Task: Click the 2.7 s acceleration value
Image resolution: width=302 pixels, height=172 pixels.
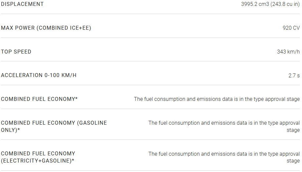Action: pos(294,75)
